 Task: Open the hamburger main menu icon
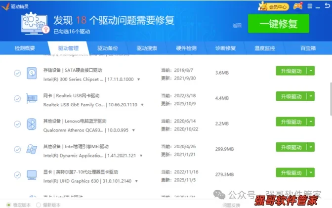(310, 6)
